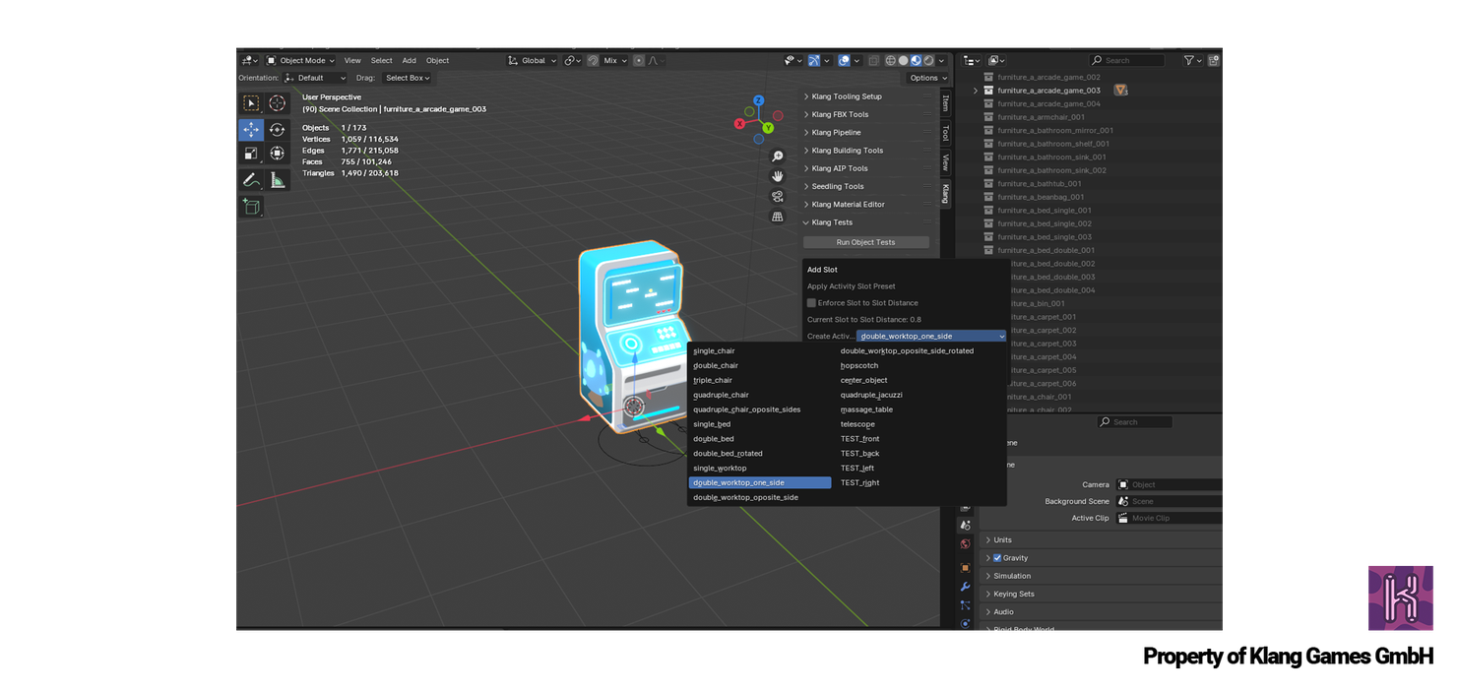
Task: Select the Measure tool
Action: click(278, 180)
